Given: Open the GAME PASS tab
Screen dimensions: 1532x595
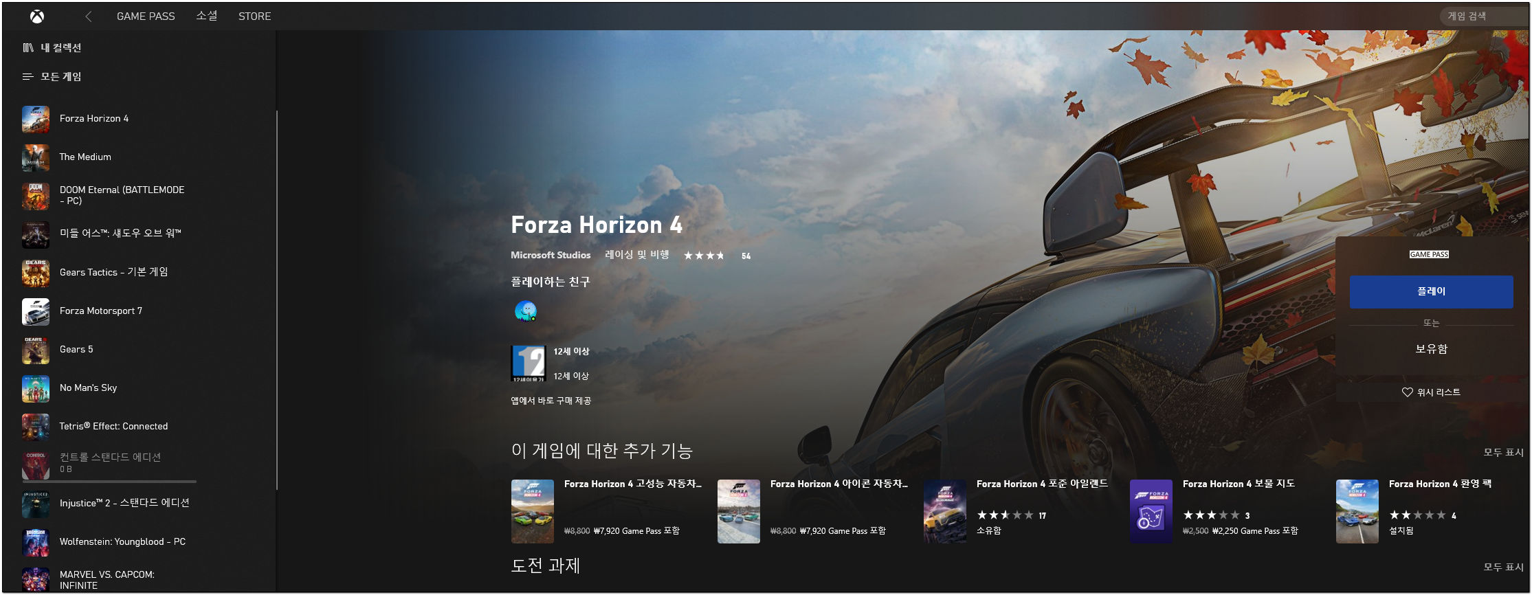Looking at the screenshot, I should [x=146, y=16].
